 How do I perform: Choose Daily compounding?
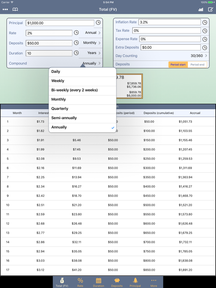click(x=82, y=72)
